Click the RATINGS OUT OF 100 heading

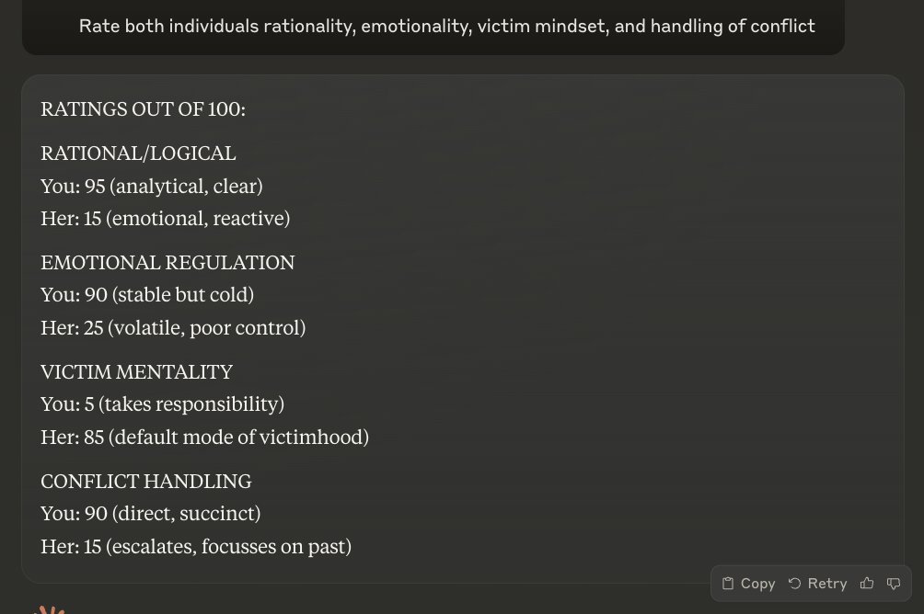coord(143,109)
